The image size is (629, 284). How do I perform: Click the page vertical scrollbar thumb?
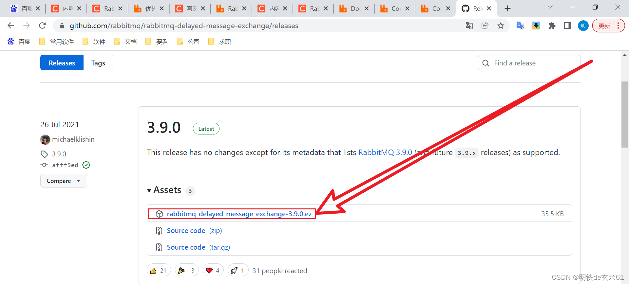click(x=625, y=115)
